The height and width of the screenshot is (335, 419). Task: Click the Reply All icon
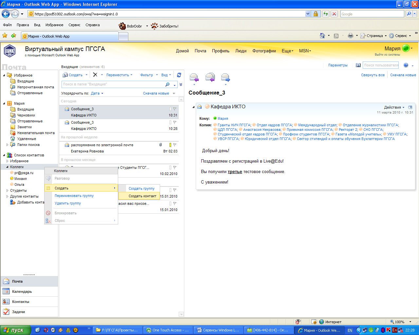[x=210, y=78]
